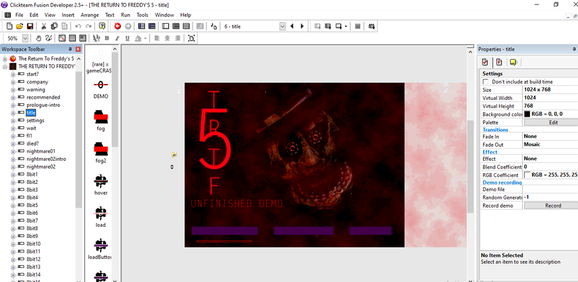Image resolution: width=578 pixels, height=282 pixels.
Task: Toggle snap to grid toolbar button
Action: 83,38
